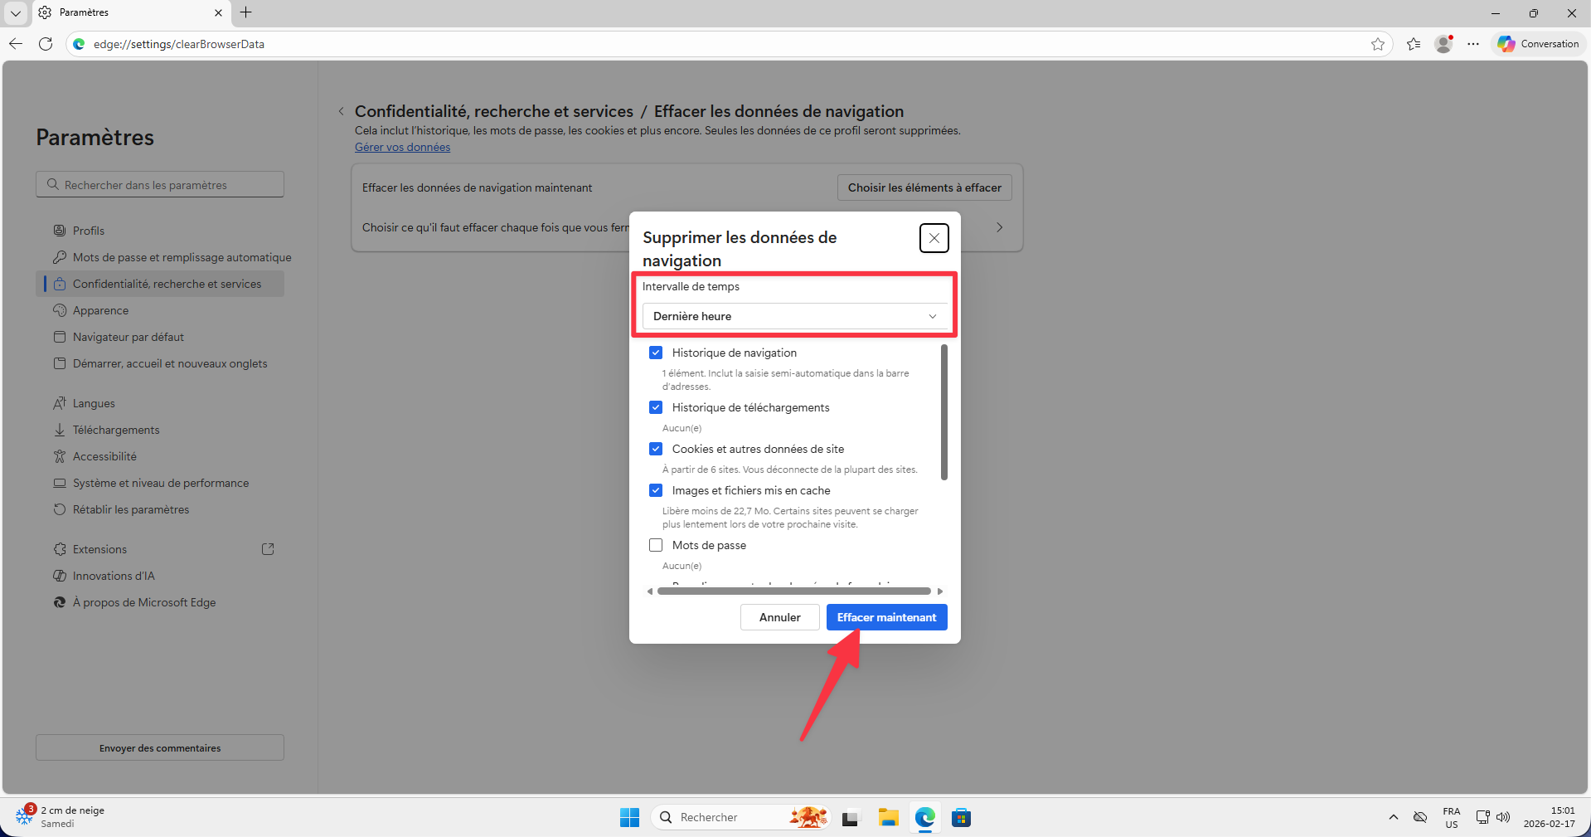The image size is (1591, 837).
Task: Click the dialog vertical scrollbar
Action: [x=944, y=412]
